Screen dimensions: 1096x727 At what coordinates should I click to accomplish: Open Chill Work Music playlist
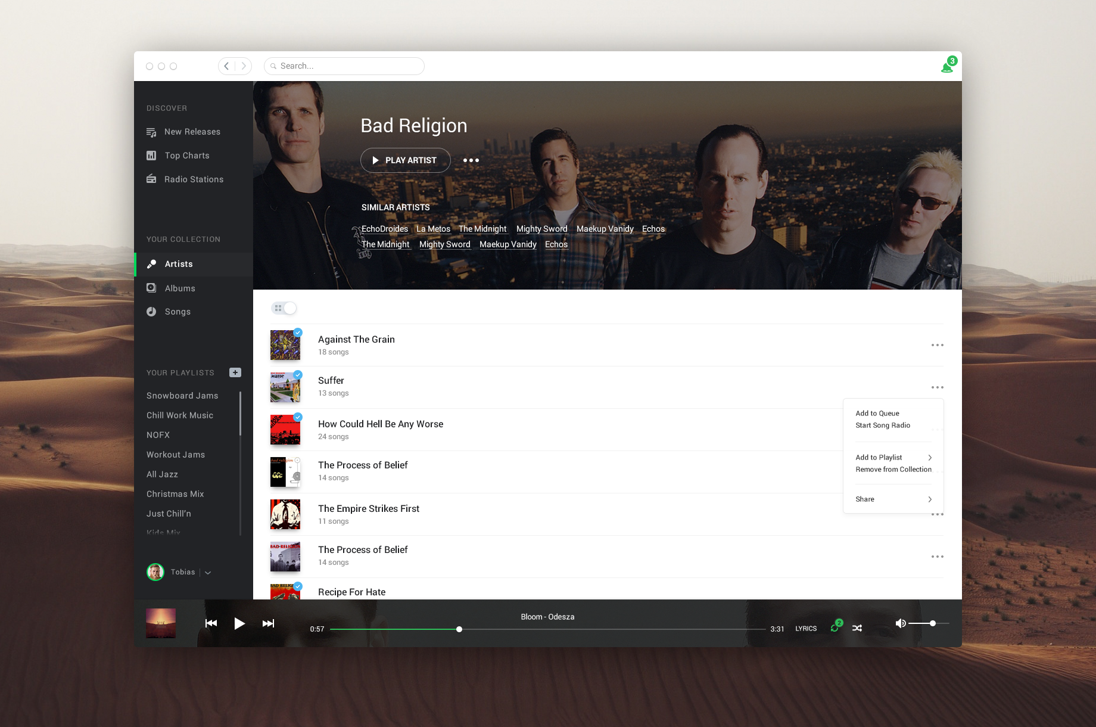coord(180,415)
